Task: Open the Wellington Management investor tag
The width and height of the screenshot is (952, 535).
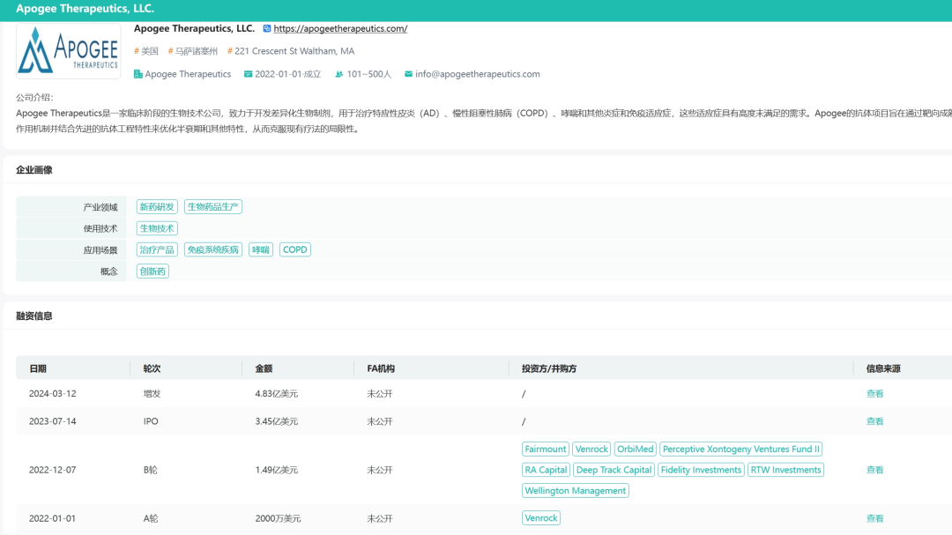Action: (x=575, y=491)
